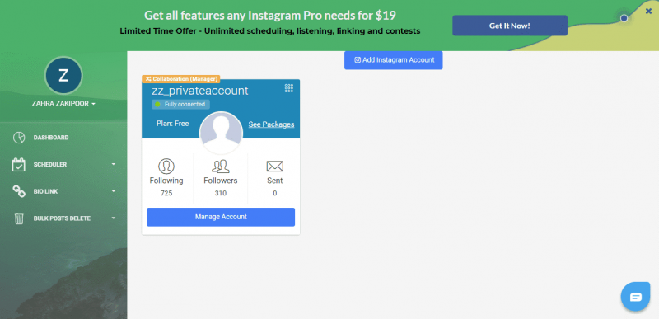
Task: Click the Followers people icon
Action: click(x=221, y=166)
